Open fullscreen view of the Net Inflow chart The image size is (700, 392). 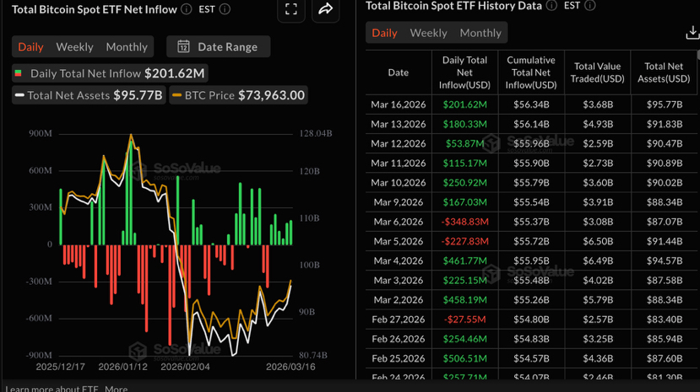[x=291, y=9]
